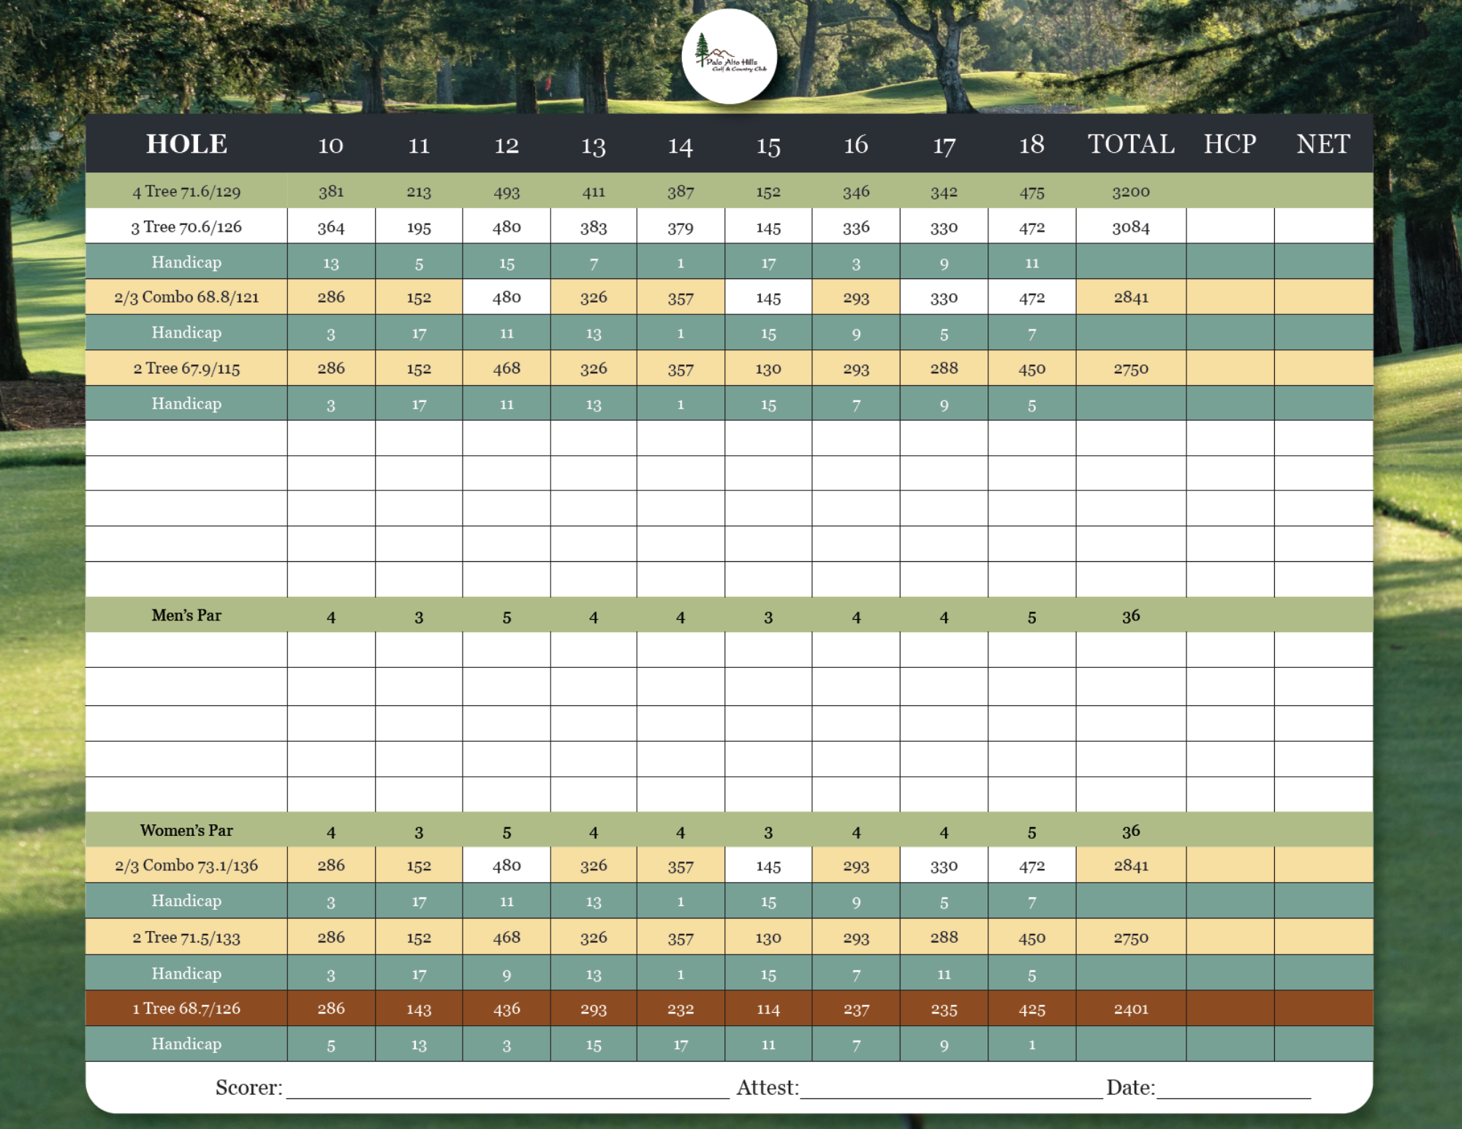This screenshot has width=1462, height=1129.
Task: Click yardage 114 in 1 Tree row
Action: pos(768,1009)
